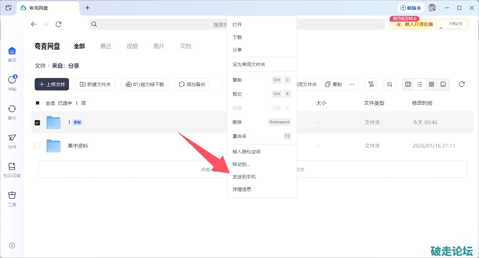Choose 重命名 from the context menu

pos(240,136)
